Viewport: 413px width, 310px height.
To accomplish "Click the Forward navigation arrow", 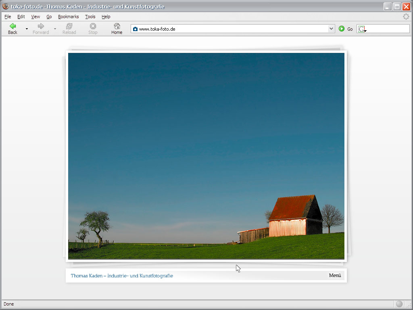I will [41, 26].
